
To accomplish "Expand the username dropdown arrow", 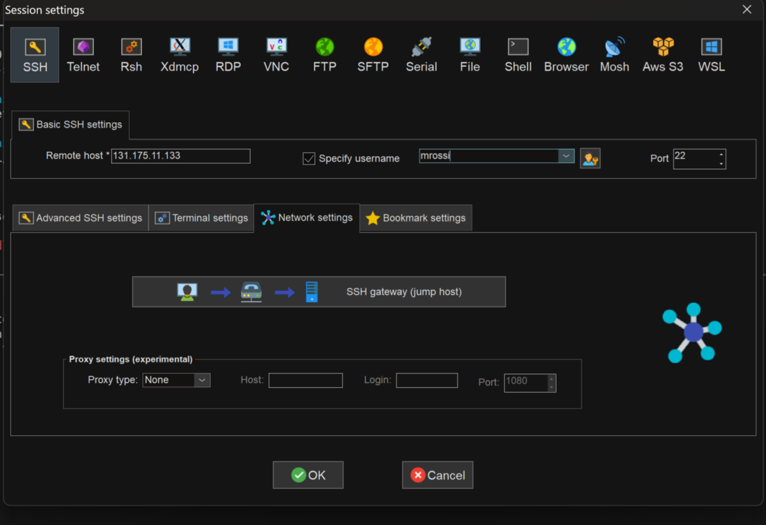I will pyautogui.click(x=566, y=156).
